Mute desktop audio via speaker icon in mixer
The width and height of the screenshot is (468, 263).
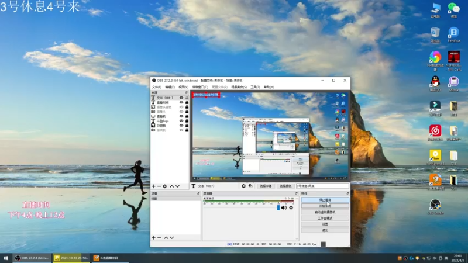click(x=284, y=207)
